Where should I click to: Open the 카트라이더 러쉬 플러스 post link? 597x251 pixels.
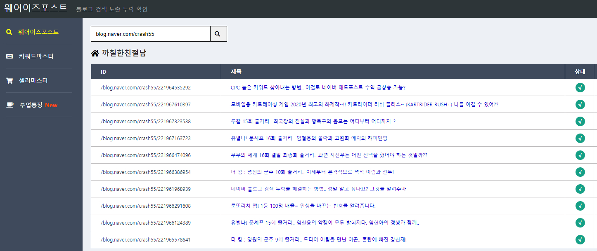point(365,104)
